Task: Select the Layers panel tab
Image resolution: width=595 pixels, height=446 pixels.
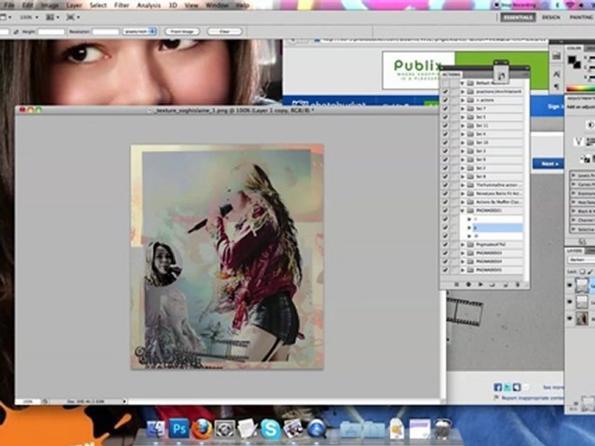Action: point(575,251)
